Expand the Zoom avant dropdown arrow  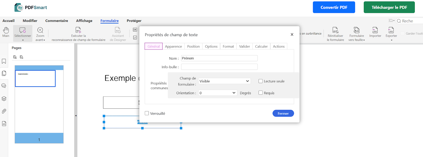tap(44, 40)
